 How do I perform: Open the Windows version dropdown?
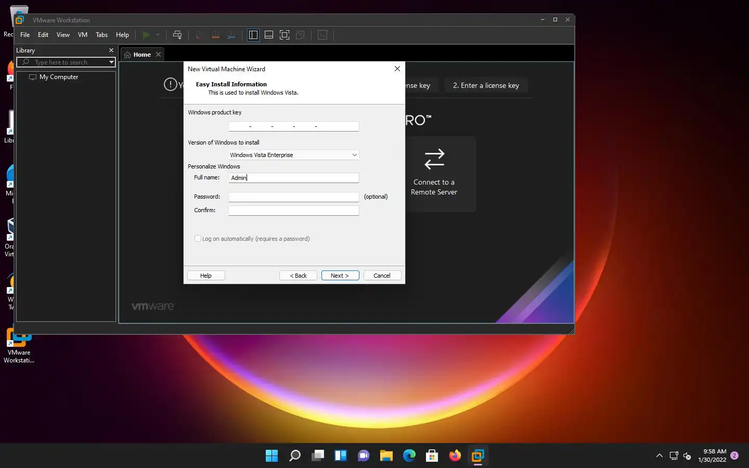click(294, 155)
